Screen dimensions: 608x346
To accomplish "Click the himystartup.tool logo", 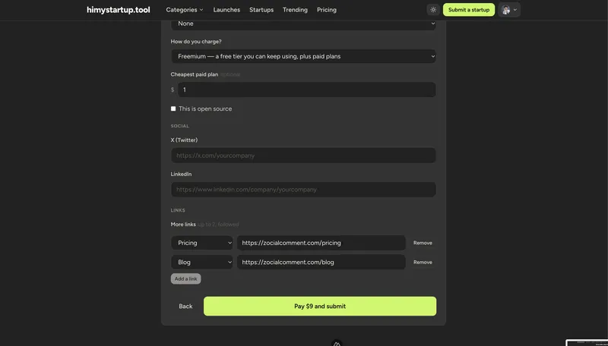I will click(x=119, y=10).
